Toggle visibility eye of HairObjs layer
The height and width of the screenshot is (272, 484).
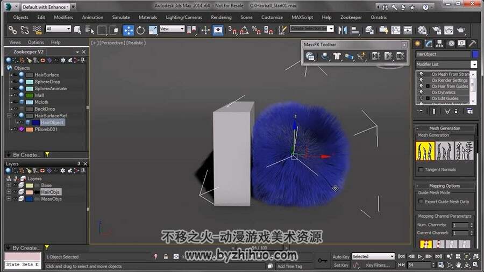(x=15, y=192)
